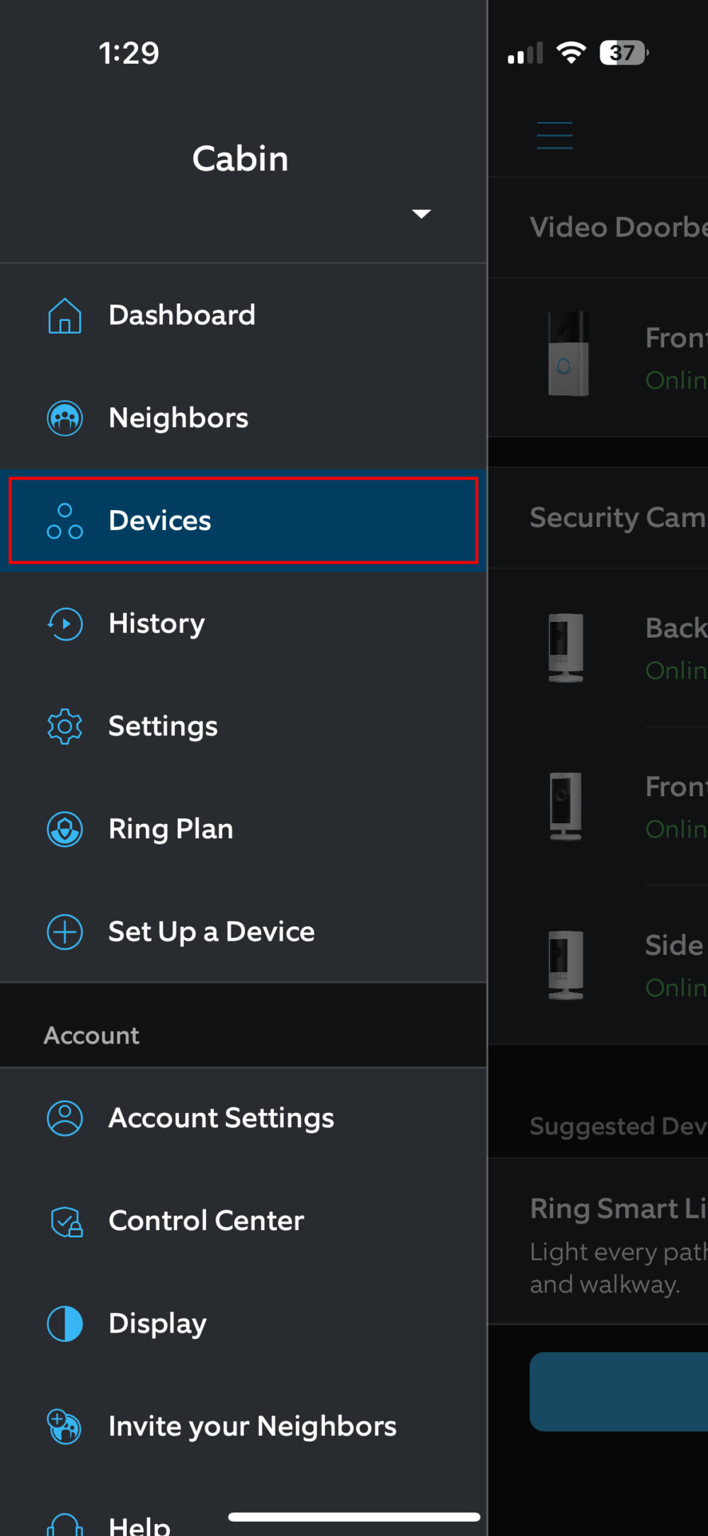Select the Display half-circle icon
The height and width of the screenshot is (1536, 708).
click(x=64, y=1324)
